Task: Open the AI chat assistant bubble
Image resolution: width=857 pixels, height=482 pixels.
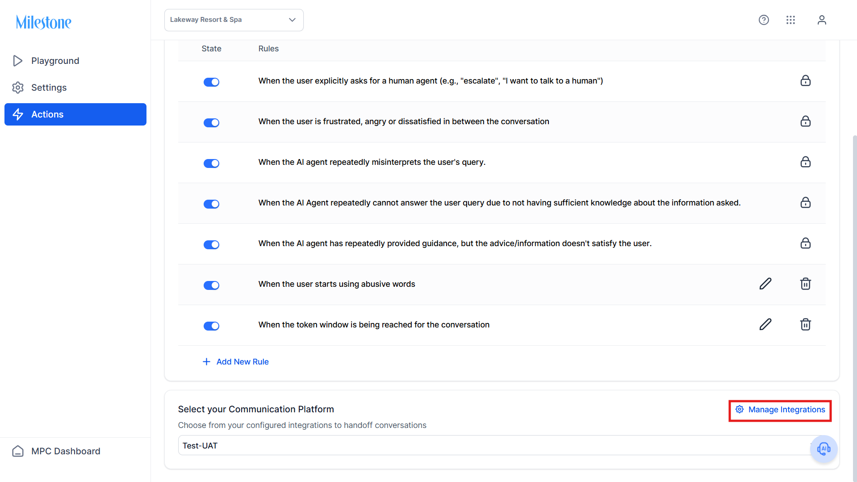Action: coord(824,449)
